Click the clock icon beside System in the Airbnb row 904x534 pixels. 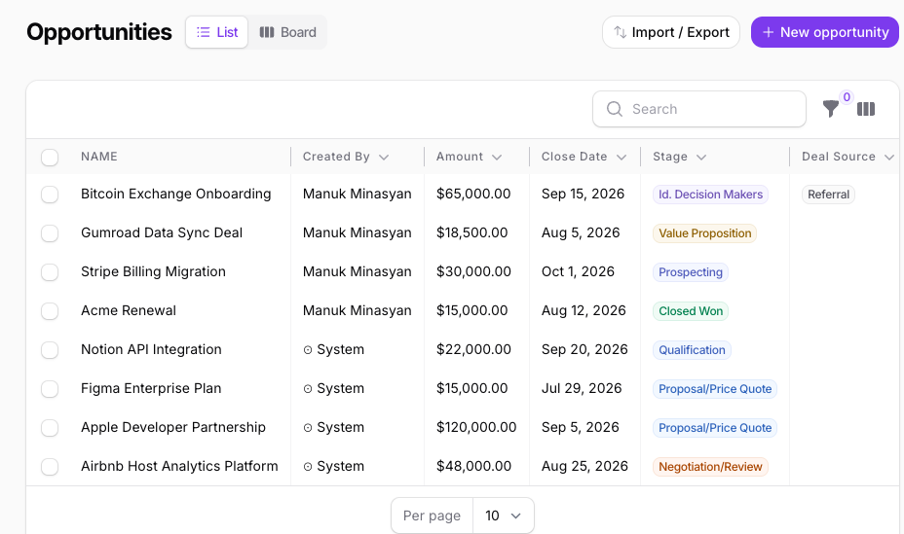click(308, 467)
